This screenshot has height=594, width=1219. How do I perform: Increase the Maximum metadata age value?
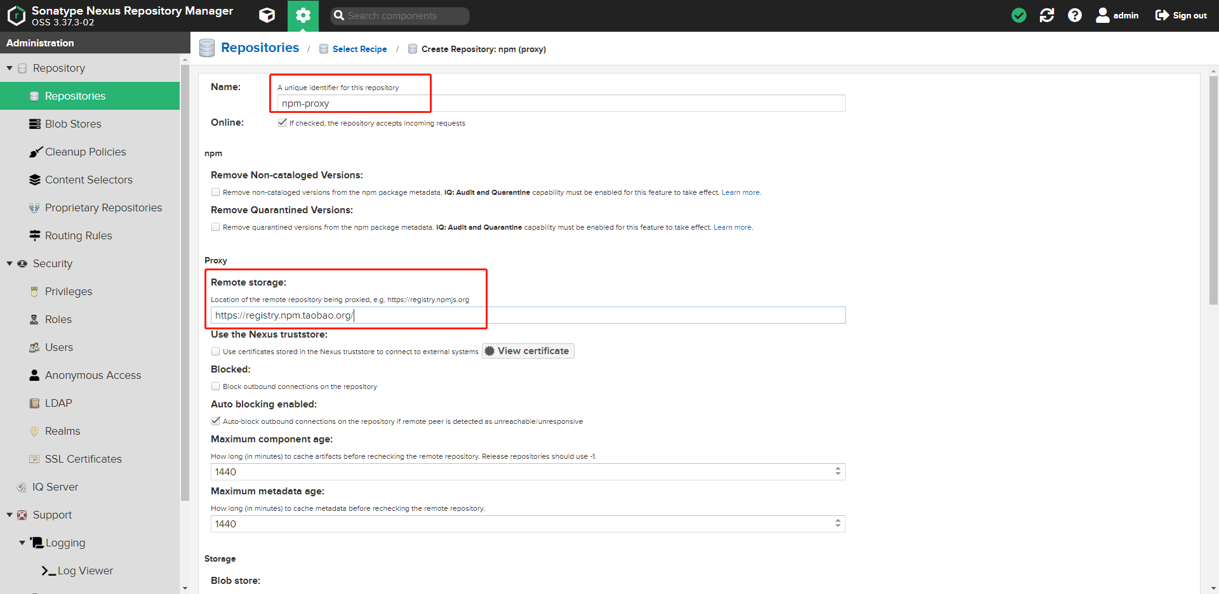[838, 520]
